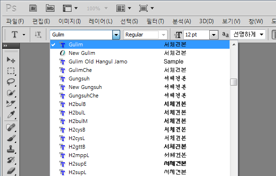Select the Eraser tool

coord(11,170)
